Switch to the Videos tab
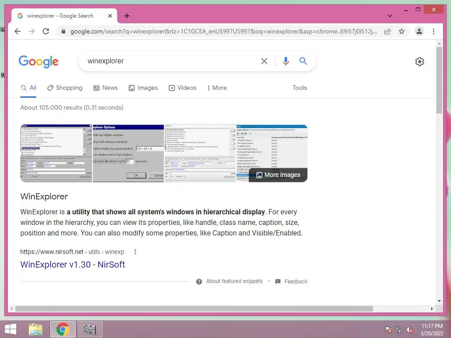451x338 pixels. click(x=182, y=88)
